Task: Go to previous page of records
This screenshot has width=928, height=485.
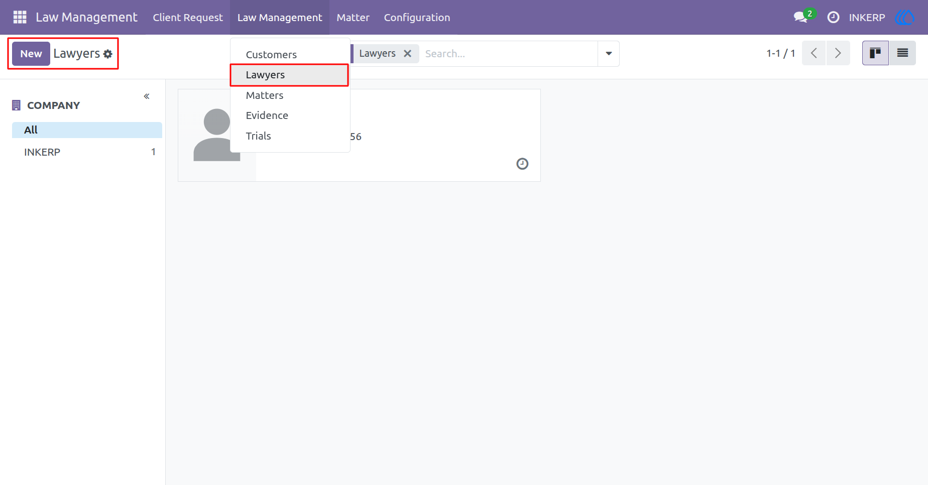Action: (814, 53)
